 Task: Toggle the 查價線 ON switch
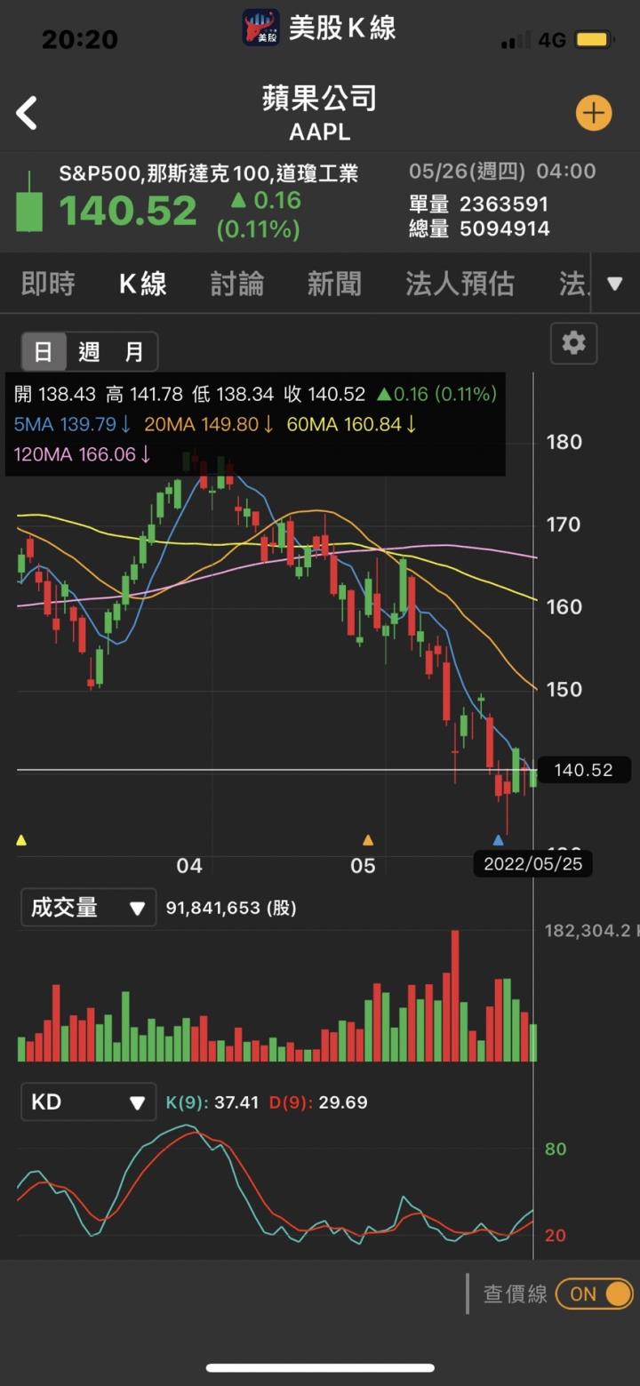point(595,1294)
